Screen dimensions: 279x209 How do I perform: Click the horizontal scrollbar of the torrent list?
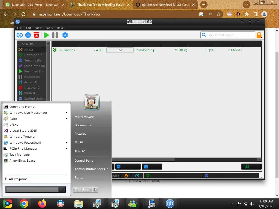[143, 159]
